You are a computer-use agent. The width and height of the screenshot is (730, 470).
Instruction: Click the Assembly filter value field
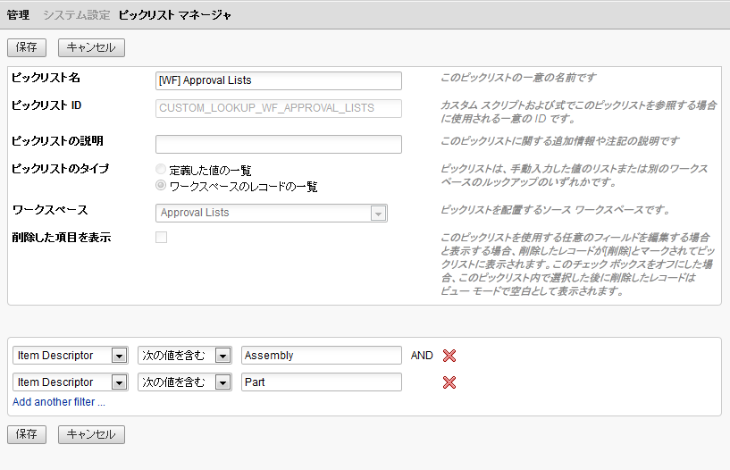click(321, 356)
